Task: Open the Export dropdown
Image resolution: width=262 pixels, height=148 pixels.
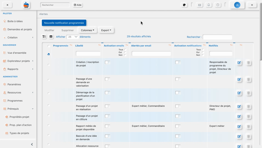Action: click(106, 30)
